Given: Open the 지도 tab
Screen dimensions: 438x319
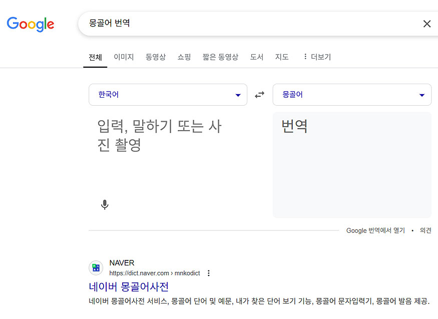Looking at the screenshot, I should pos(281,57).
